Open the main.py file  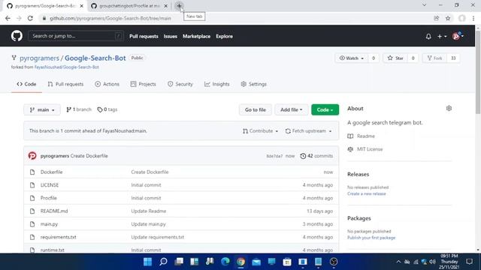pos(49,224)
